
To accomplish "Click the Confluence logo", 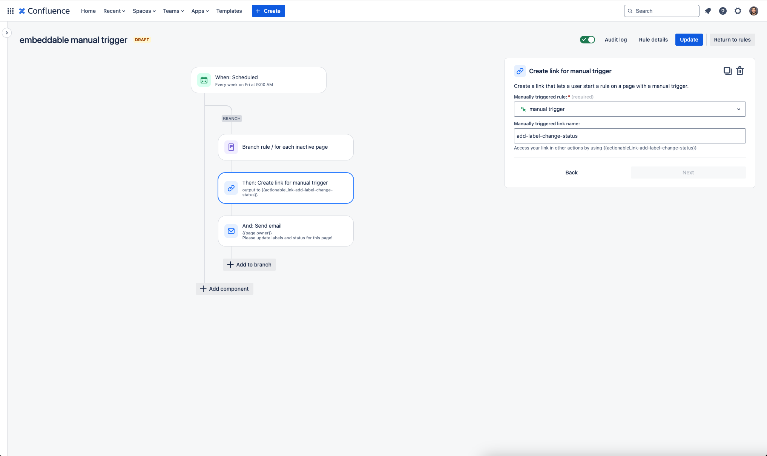I will 44,11.
